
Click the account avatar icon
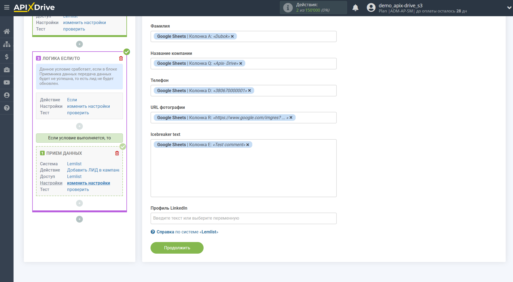(x=371, y=8)
